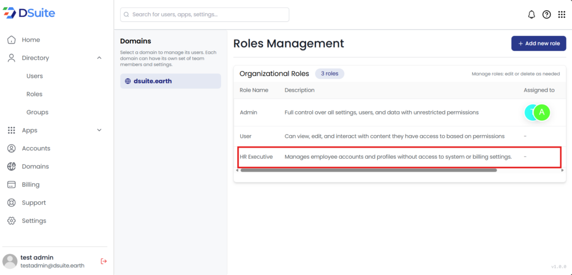Image resolution: width=572 pixels, height=275 pixels.
Task: Open the notifications bell icon
Action: [x=531, y=15]
